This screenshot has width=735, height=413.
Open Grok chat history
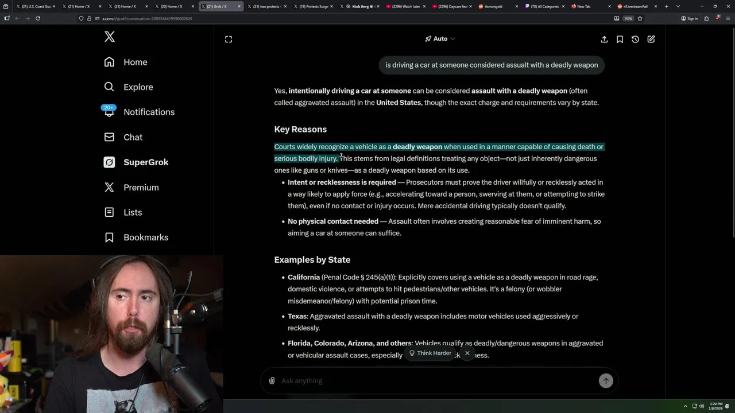pyautogui.click(x=635, y=39)
